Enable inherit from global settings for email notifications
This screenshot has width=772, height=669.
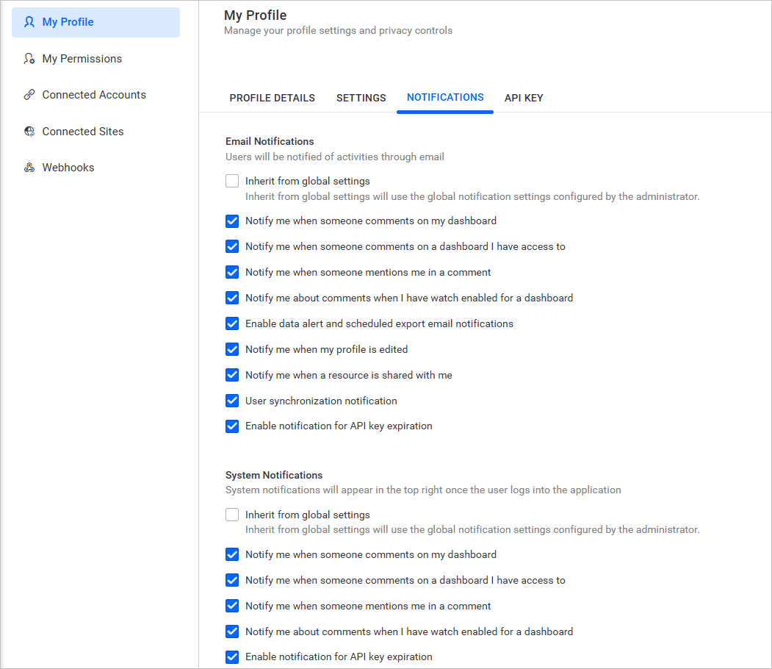(x=232, y=181)
